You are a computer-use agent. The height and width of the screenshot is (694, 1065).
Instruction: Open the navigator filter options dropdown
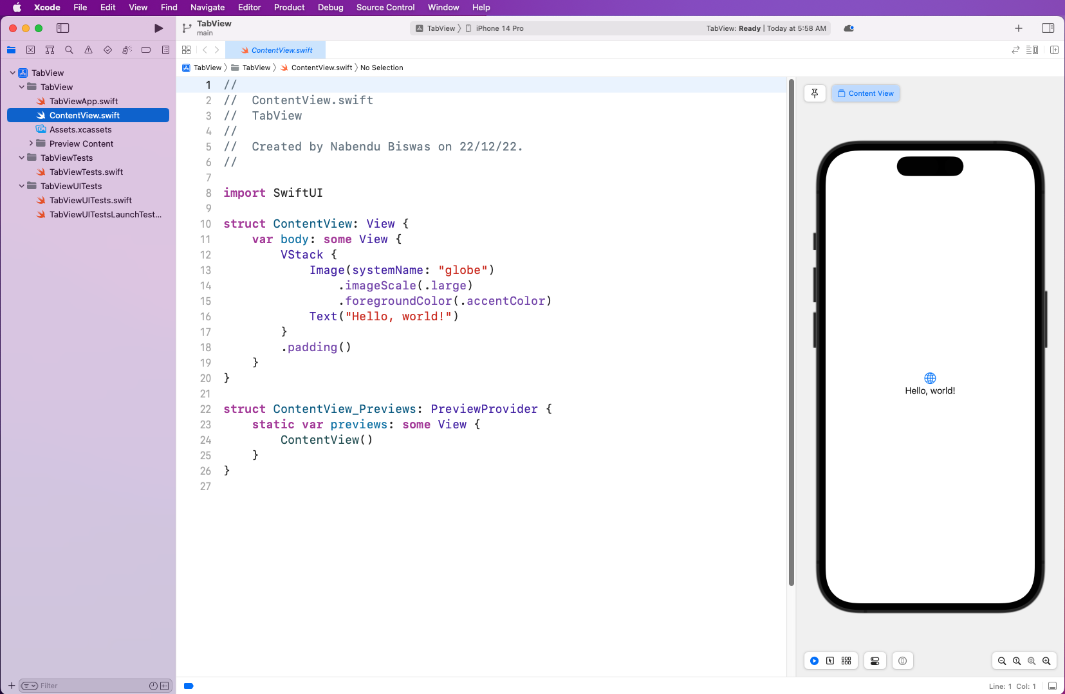click(30, 686)
